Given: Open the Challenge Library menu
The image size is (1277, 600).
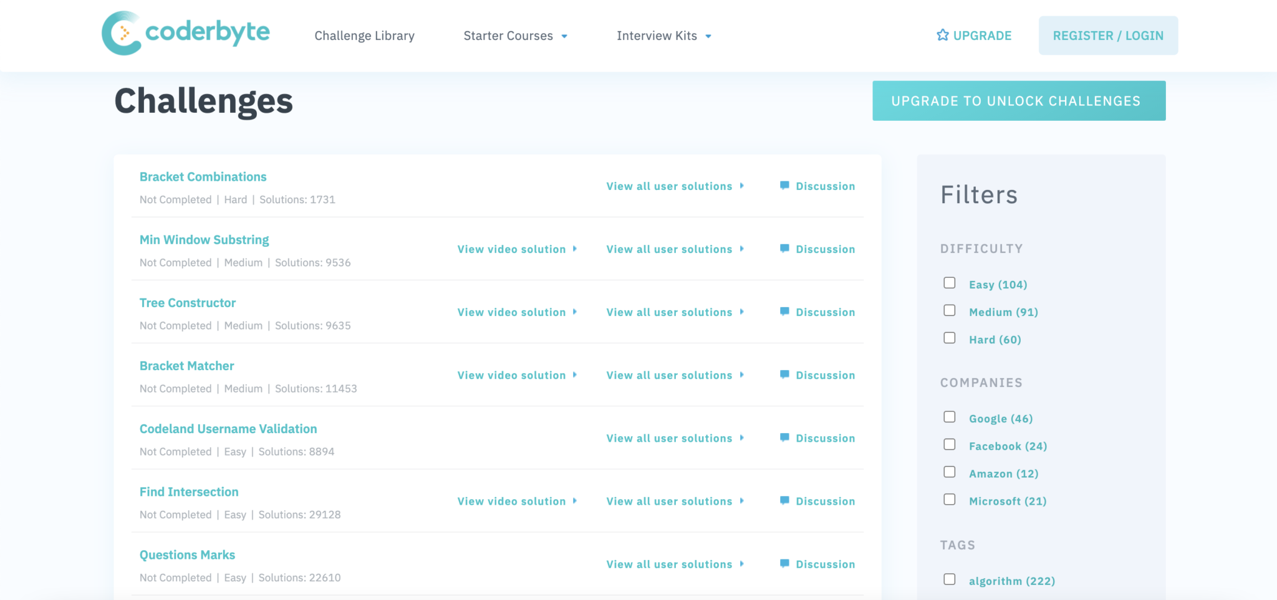Looking at the screenshot, I should coord(364,36).
